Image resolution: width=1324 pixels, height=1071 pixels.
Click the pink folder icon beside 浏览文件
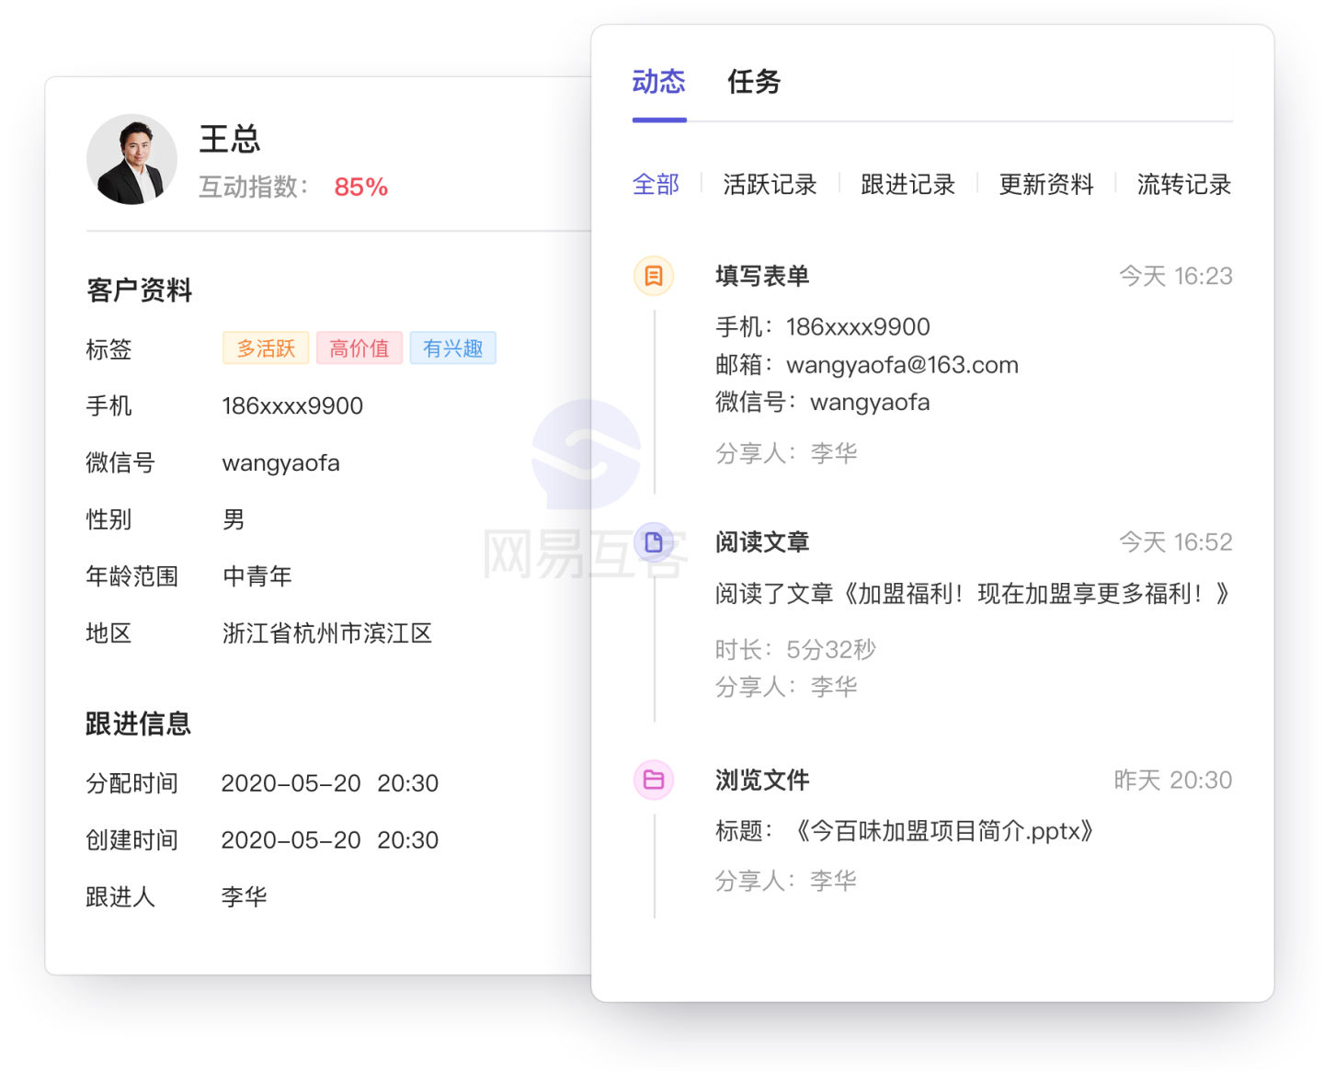pos(654,780)
